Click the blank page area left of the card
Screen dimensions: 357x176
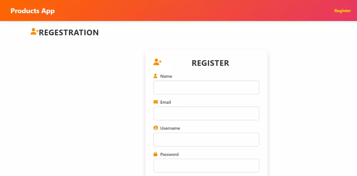[x=71, y=107]
